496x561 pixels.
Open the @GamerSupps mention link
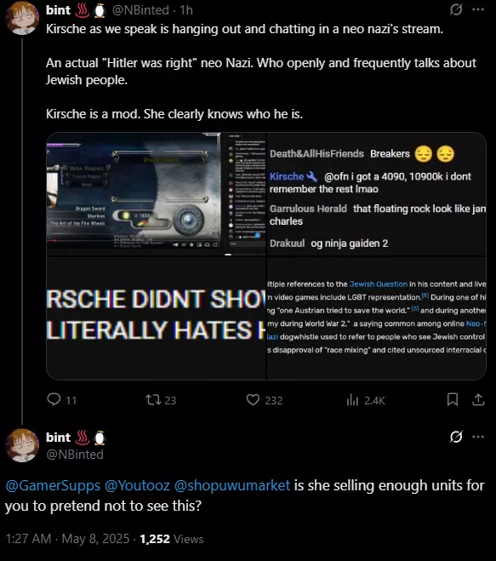click(x=53, y=485)
